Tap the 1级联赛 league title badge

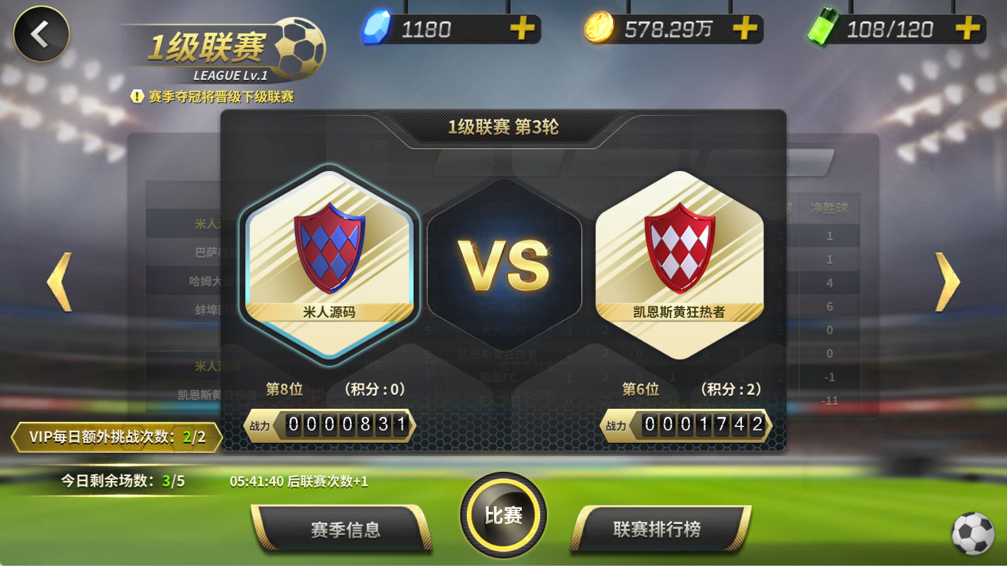click(223, 50)
